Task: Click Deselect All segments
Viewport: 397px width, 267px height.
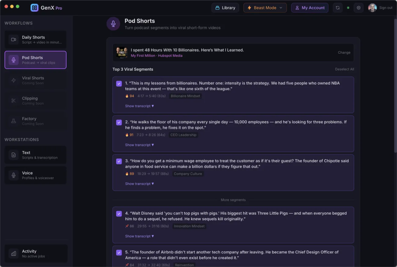Action: (x=344, y=69)
